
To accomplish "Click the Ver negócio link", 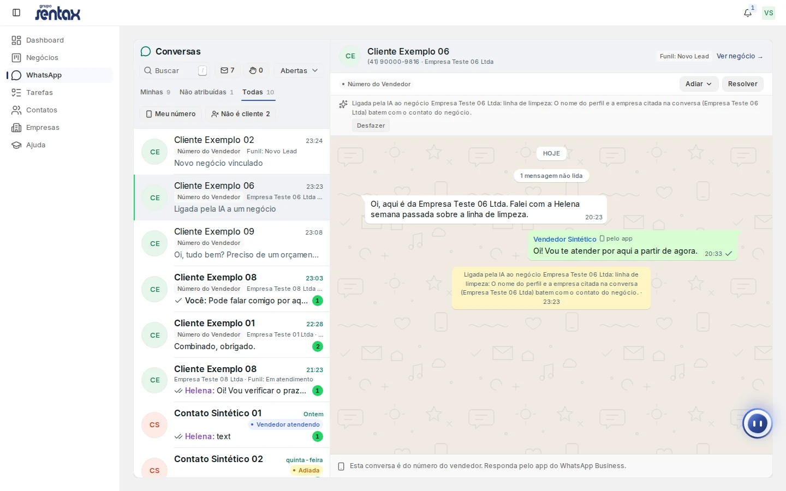I will pos(740,56).
